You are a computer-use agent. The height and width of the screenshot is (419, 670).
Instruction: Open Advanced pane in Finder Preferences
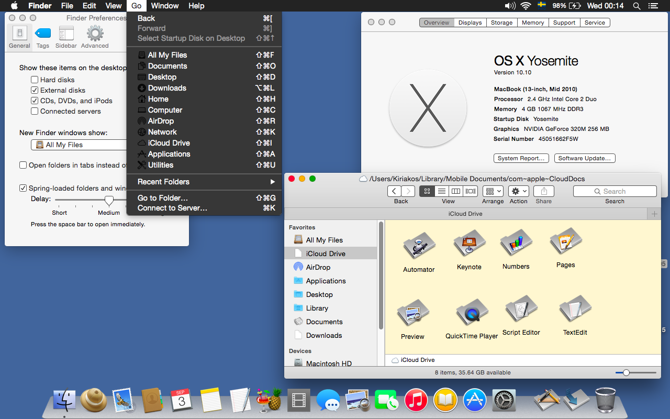click(x=95, y=37)
